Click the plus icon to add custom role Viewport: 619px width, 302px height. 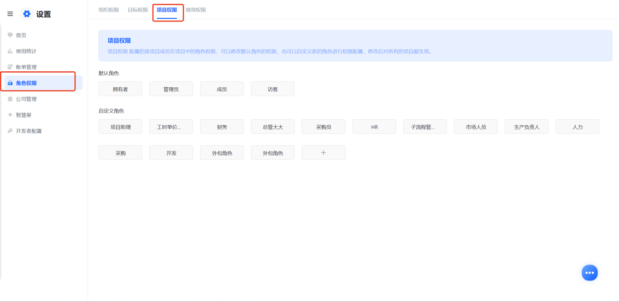point(324,153)
